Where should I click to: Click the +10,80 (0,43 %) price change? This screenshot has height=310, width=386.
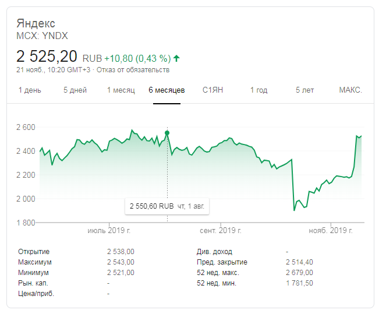click(x=137, y=58)
